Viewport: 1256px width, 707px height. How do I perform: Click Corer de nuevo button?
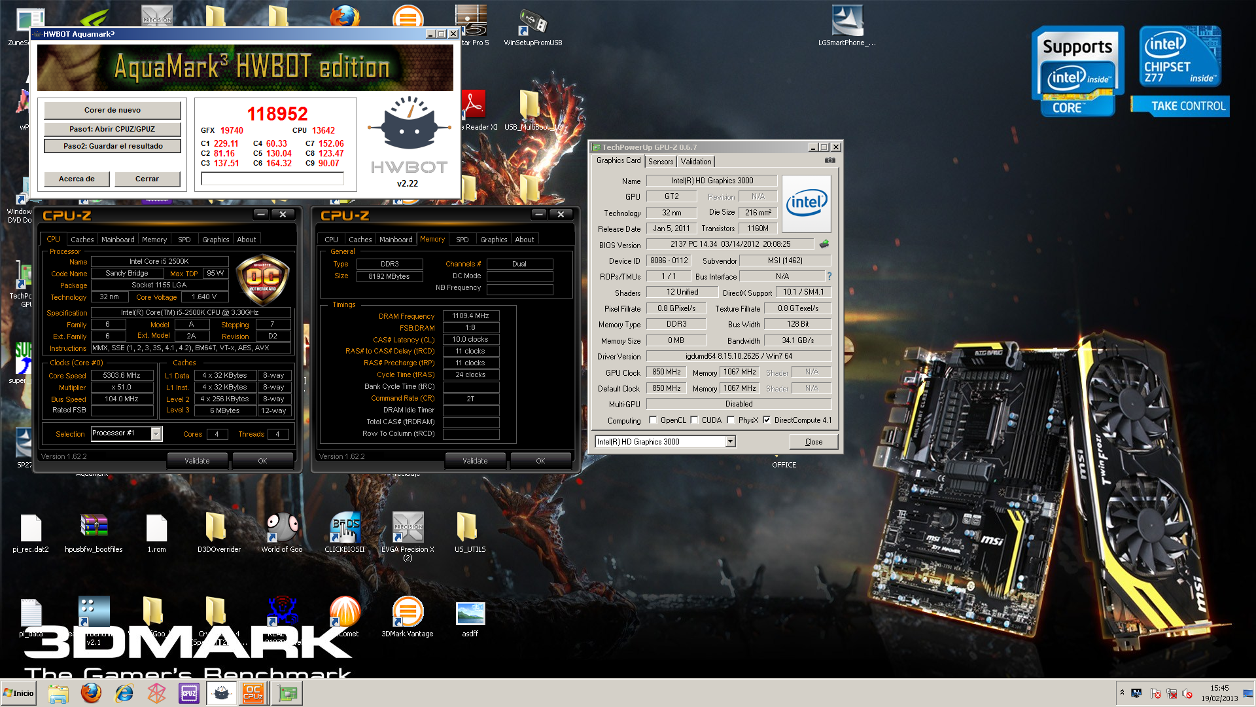click(x=113, y=110)
